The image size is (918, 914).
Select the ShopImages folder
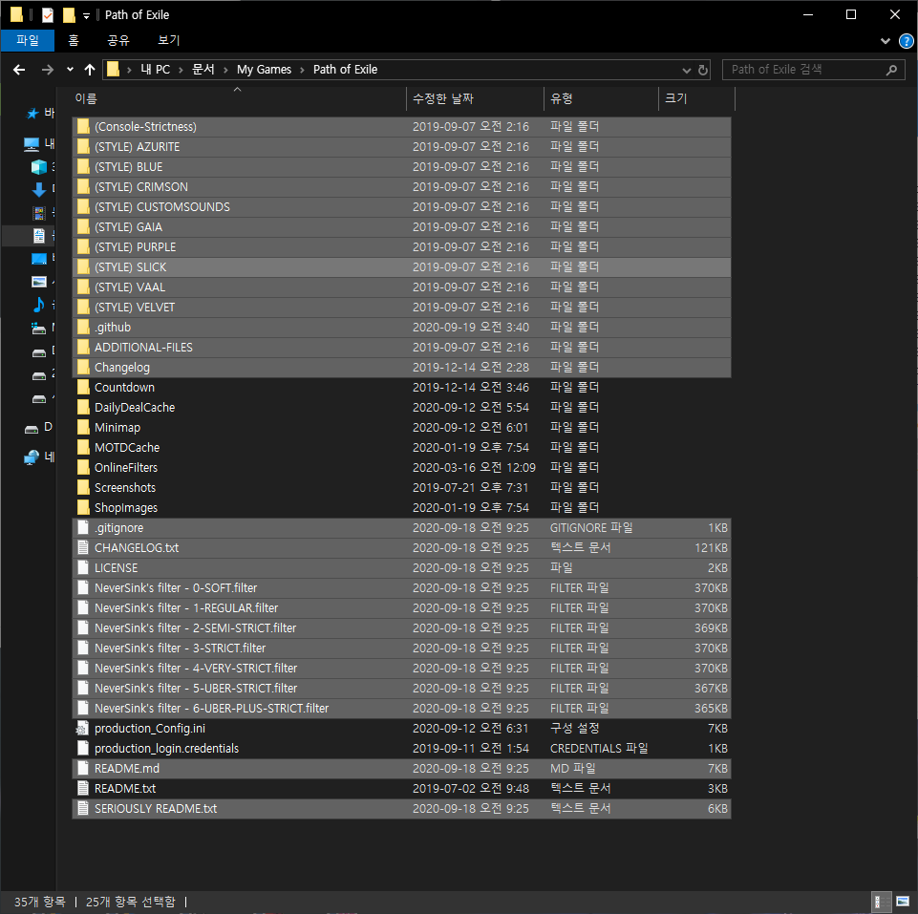[x=401, y=508]
